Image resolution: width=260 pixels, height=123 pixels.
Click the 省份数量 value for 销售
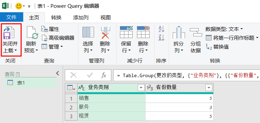[x=179, y=99]
